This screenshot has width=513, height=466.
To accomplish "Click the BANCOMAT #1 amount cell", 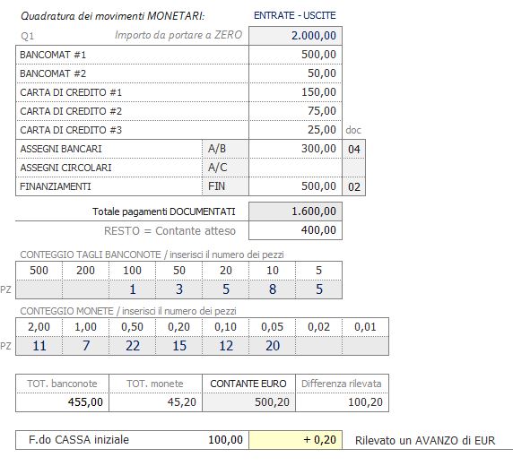I will click(295, 55).
